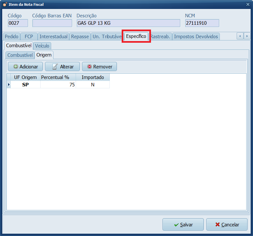Screen dimensions: 253x236
Task: Click the green plus Adicionar button
Action: [x=25, y=66]
